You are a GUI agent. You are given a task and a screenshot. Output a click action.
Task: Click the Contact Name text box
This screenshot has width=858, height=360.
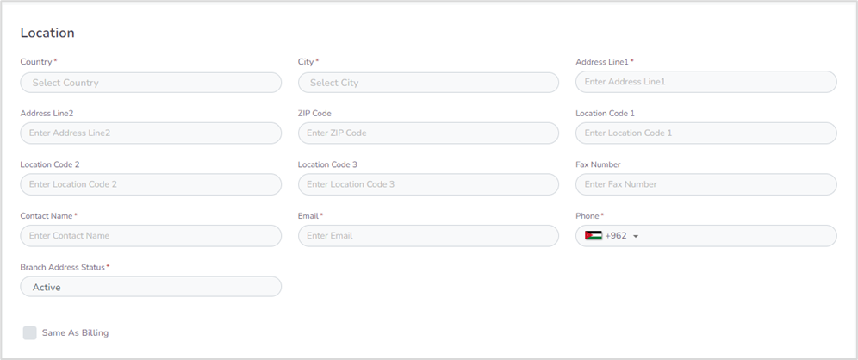[151, 236]
